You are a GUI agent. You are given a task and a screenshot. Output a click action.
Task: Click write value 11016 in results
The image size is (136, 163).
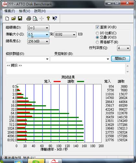point(109,94)
